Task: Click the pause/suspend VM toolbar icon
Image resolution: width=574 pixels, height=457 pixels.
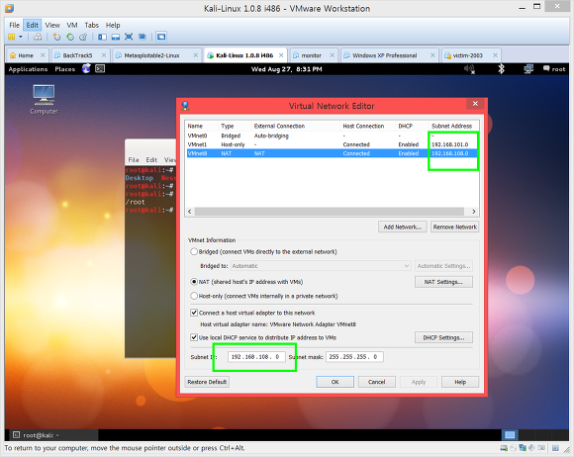Action: point(12,37)
